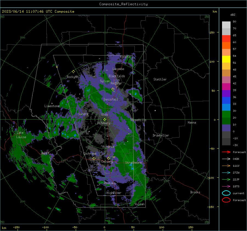Click the white 04DK arrow in legend

coord(226,159)
